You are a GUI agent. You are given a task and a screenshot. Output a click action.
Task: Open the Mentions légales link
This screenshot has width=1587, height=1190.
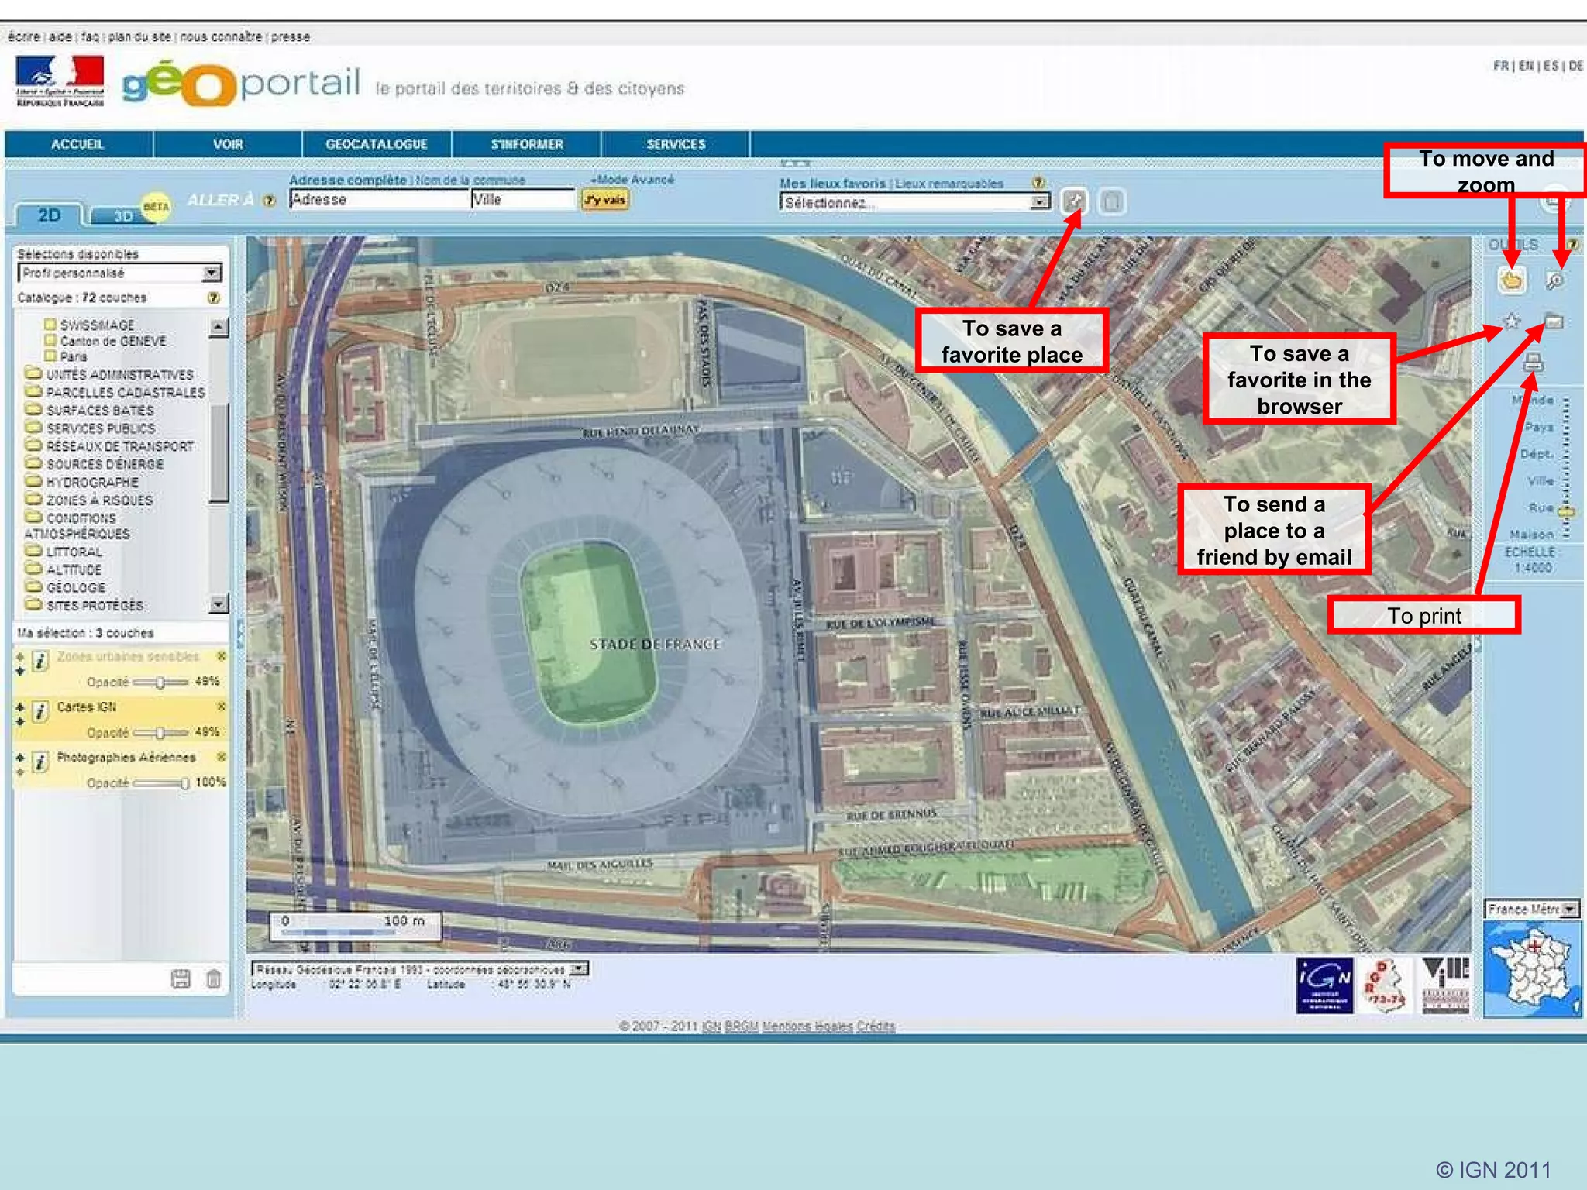click(x=807, y=1026)
